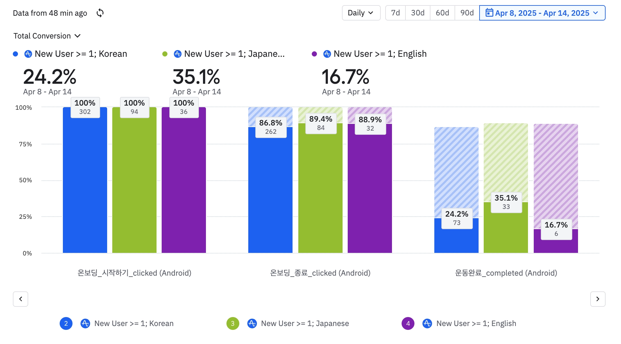The width and height of the screenshot is (621, 344).
Task: Click the Amplitude icon beside top Korean legend
Action: (28, 54)
